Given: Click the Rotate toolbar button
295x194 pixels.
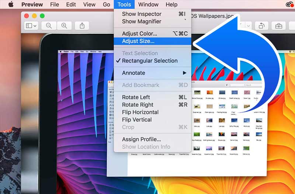Looking at the screenshot, I should click(x=261, y=26).
